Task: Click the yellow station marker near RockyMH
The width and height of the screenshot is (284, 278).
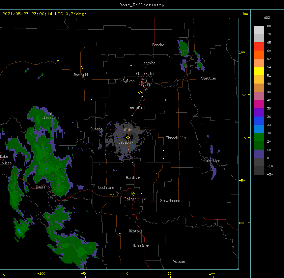Action: pos(82,67)
